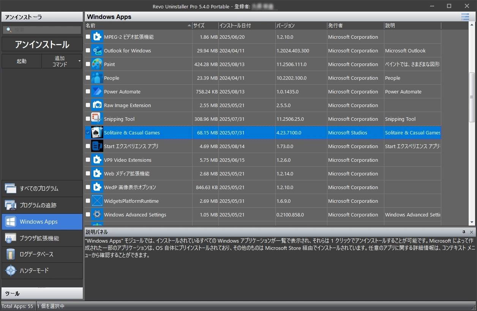
Task: Select Windows Apps sidebar item
Action: click(x=42, y=222)
